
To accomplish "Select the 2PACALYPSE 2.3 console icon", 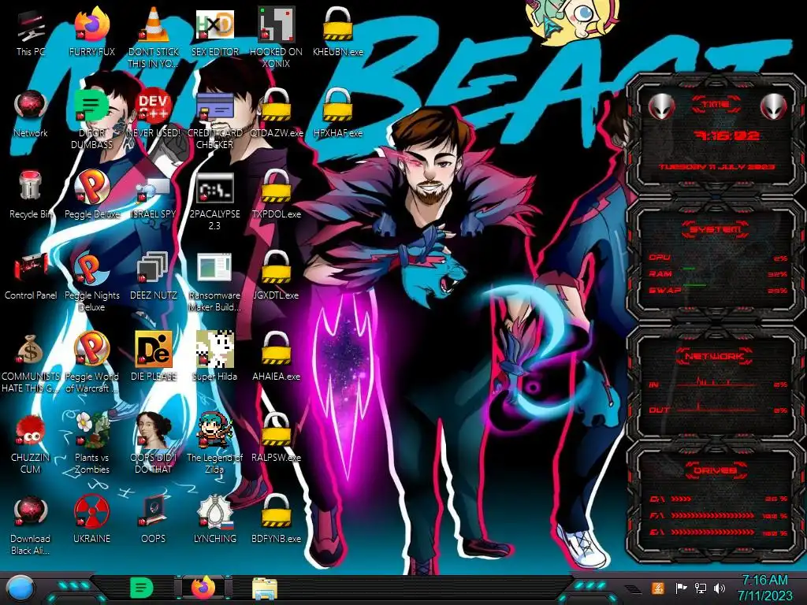I will pos(214,202).
